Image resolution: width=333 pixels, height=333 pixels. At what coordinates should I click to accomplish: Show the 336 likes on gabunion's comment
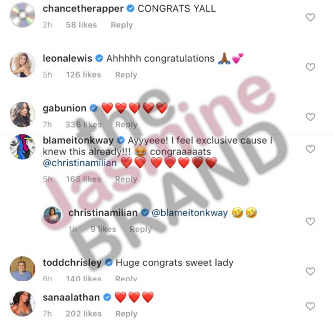[84, 125]
